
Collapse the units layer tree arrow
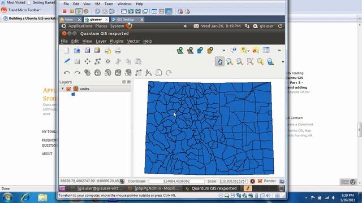63,89
